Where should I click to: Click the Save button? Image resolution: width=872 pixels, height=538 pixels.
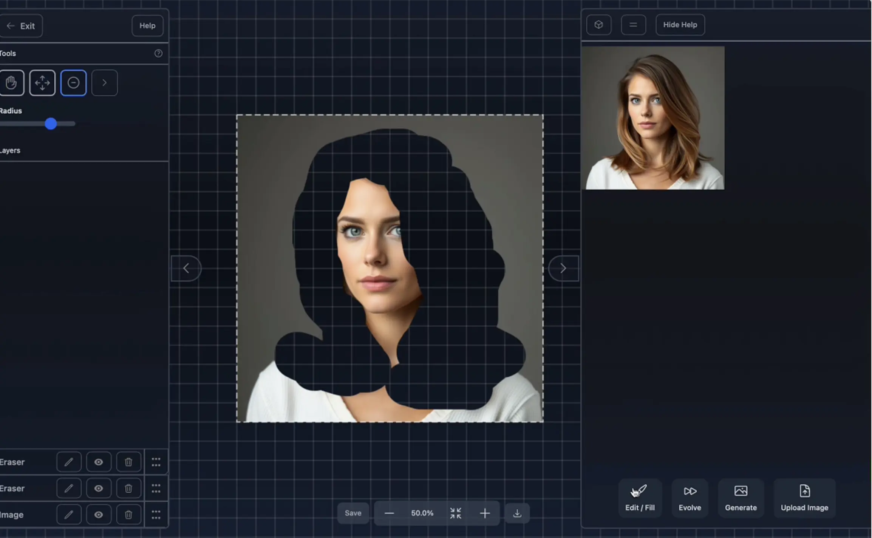point(353,512)
